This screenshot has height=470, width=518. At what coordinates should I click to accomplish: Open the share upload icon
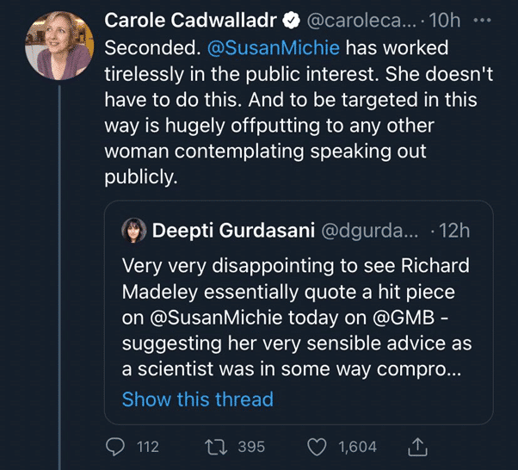tap(418, 446)
